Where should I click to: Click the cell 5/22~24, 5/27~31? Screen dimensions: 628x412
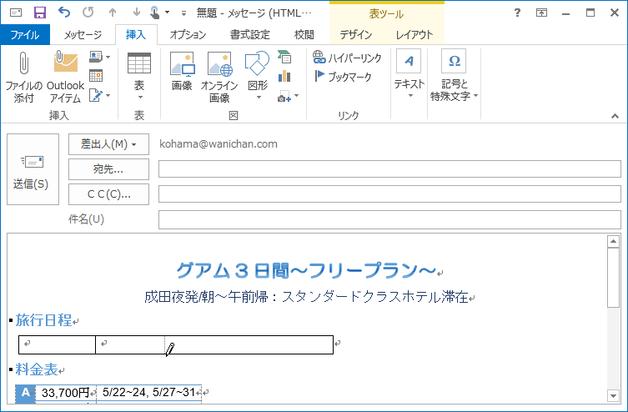149,392
